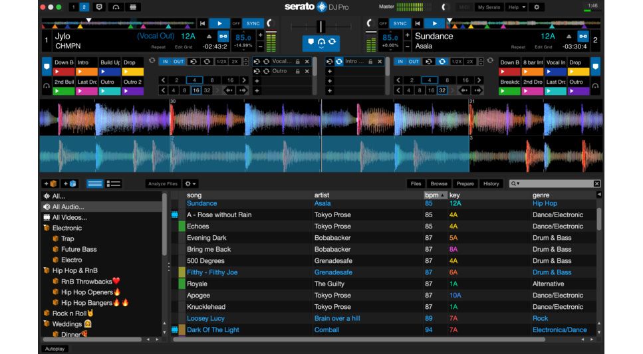Open the search field filter dropdown
The height and width of the screenshot is (354, 643).
(x=516, y=183)
